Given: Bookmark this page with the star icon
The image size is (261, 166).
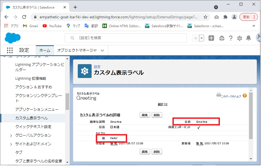Looking at the screenshot, I should 205,17.
